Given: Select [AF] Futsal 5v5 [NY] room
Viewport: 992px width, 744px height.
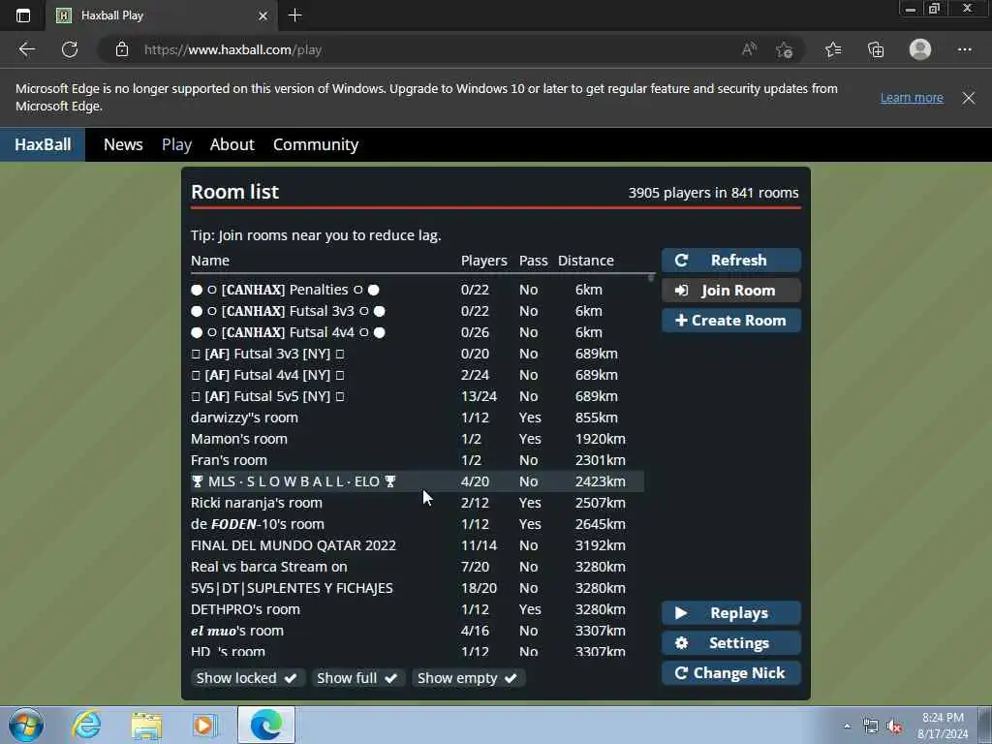Looking at the screenshot, I should point(418,396).
